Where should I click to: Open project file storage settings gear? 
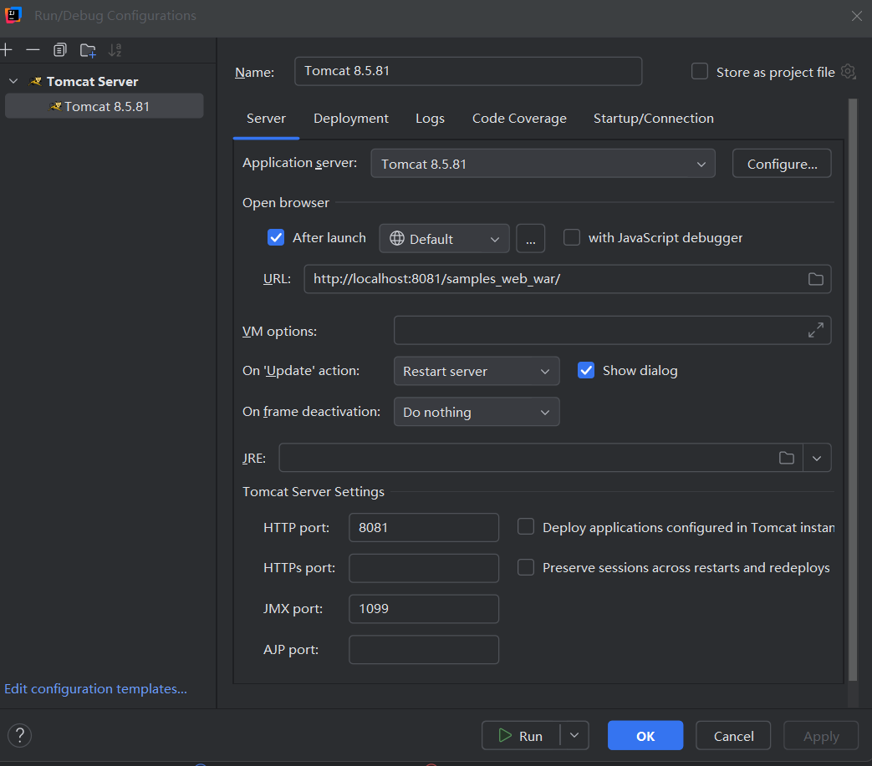click(x=848, y=72)
